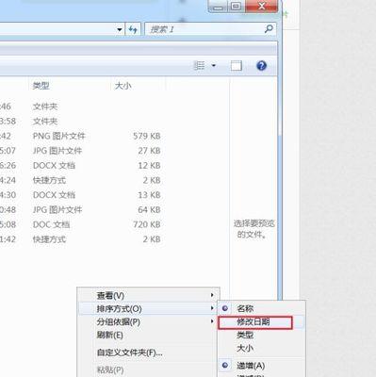Maximize the explorer window
This screenshot has height=377, width=376.
(x=237, y=7)
